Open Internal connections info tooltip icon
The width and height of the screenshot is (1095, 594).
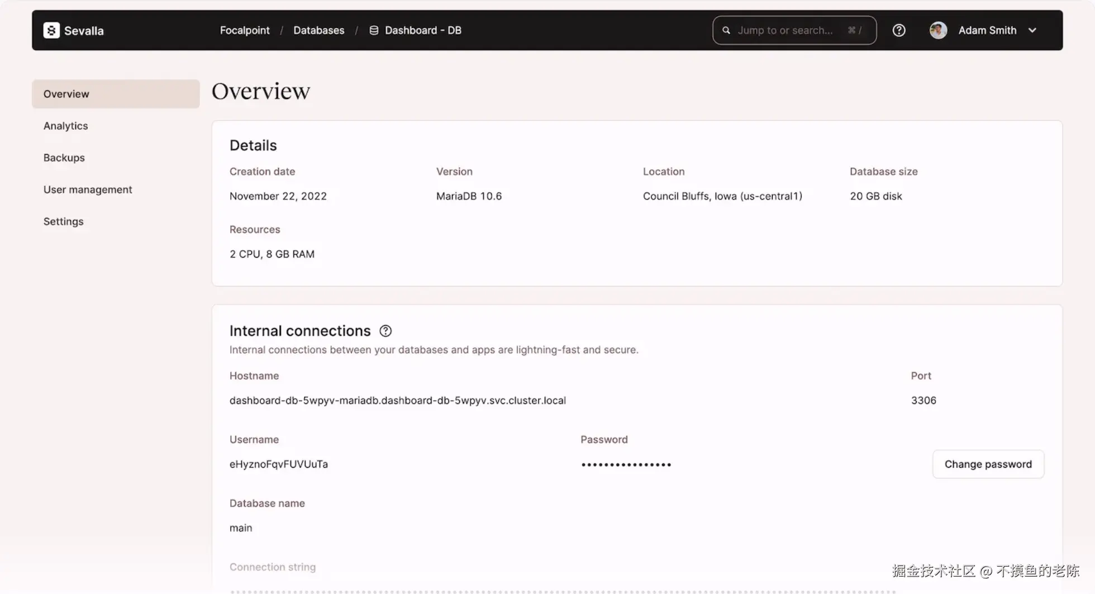click(x=385, y=331)
